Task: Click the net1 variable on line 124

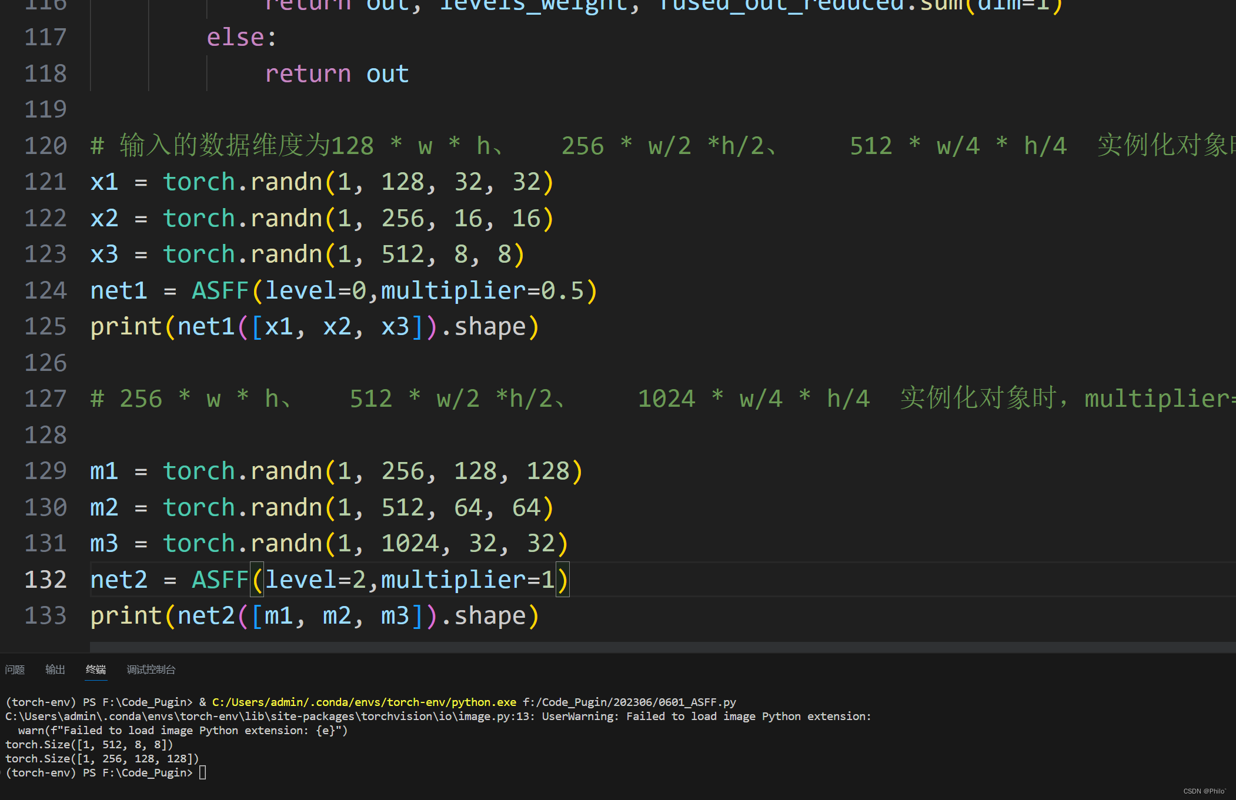Action: [118, 290]
